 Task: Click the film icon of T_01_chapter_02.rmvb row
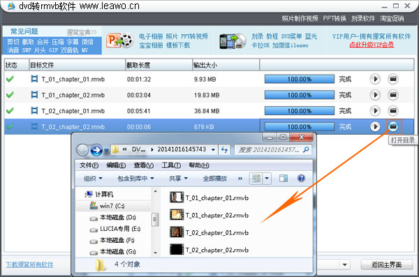34,95
